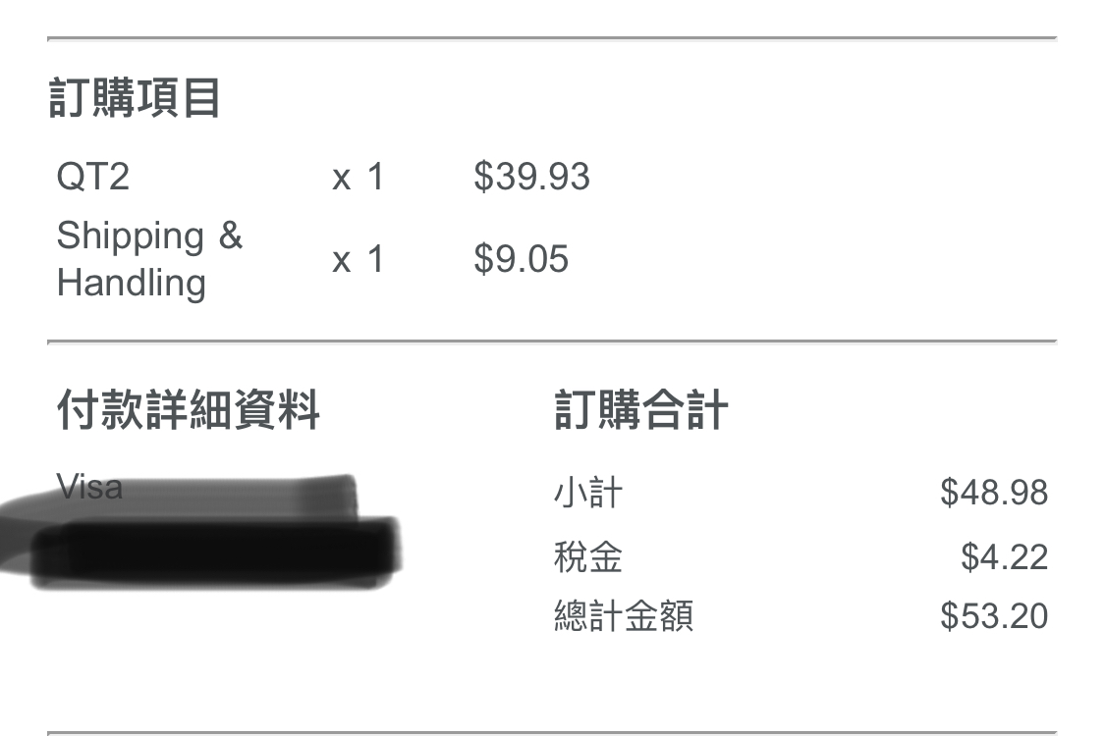Screen dimensions: 1105x736
Task: Click the divider line above 付款詳細資料
Action: pos(552,342)
